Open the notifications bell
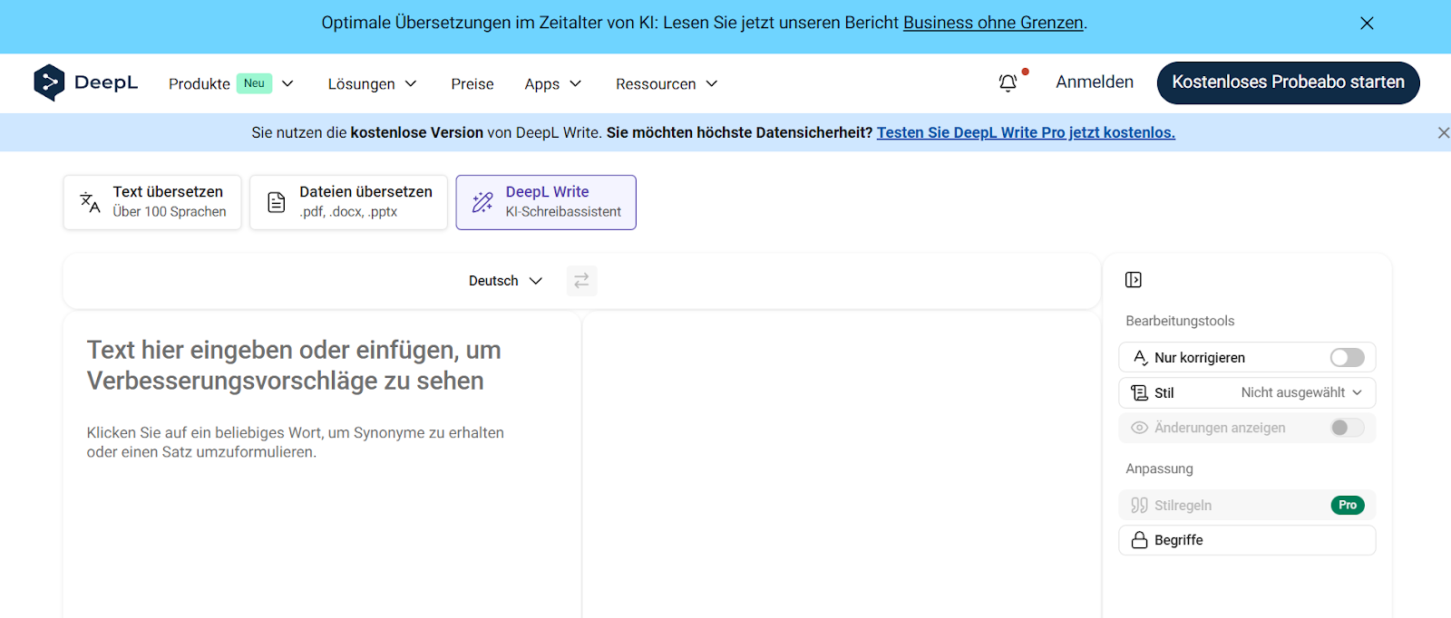This screenshot has height=618, width=1451. pos(1008,83)
